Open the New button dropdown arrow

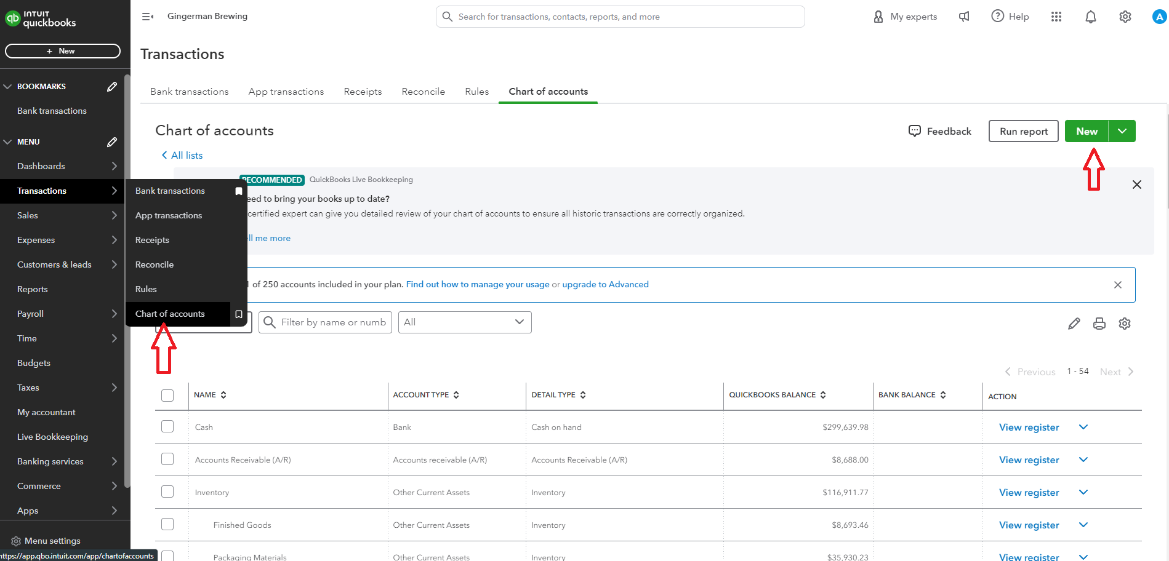(x=1122, y=131)
